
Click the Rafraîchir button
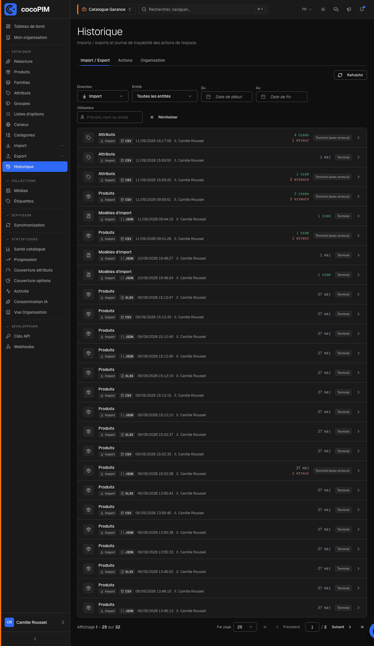pos(350,75)
